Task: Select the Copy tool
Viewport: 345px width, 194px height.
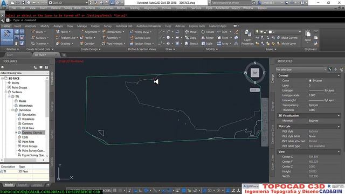Action: point(190,38)
